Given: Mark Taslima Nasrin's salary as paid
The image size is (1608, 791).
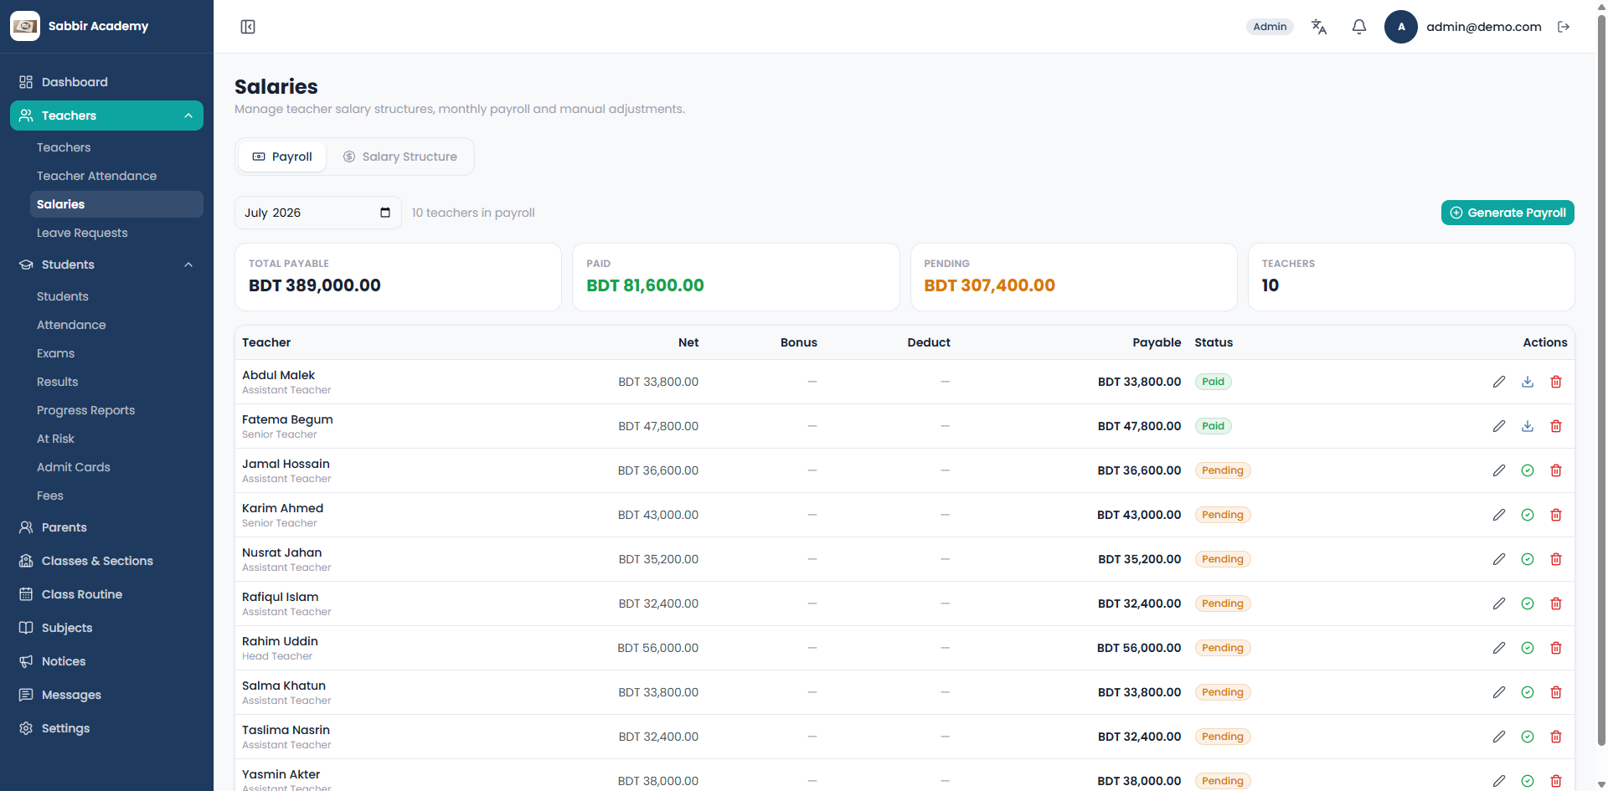Looking at the screenshot, I should pos(1528,737).
